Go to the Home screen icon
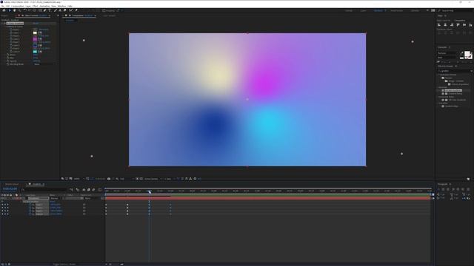 4,10
